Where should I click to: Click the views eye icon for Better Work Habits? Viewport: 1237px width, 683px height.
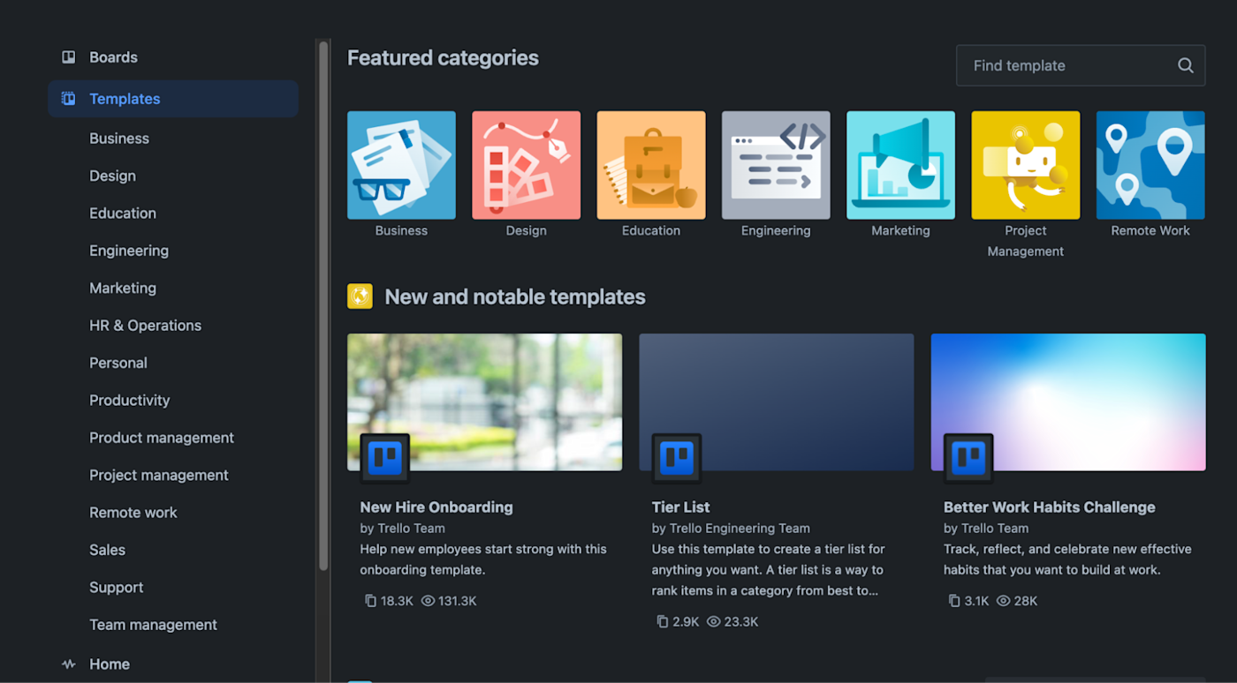1004,601
